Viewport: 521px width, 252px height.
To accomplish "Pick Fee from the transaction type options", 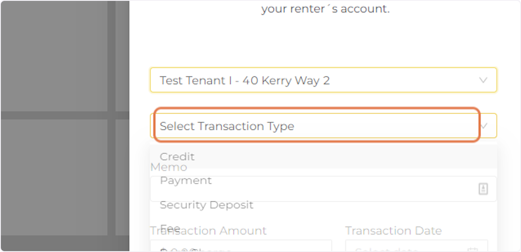I will (171, 229).
